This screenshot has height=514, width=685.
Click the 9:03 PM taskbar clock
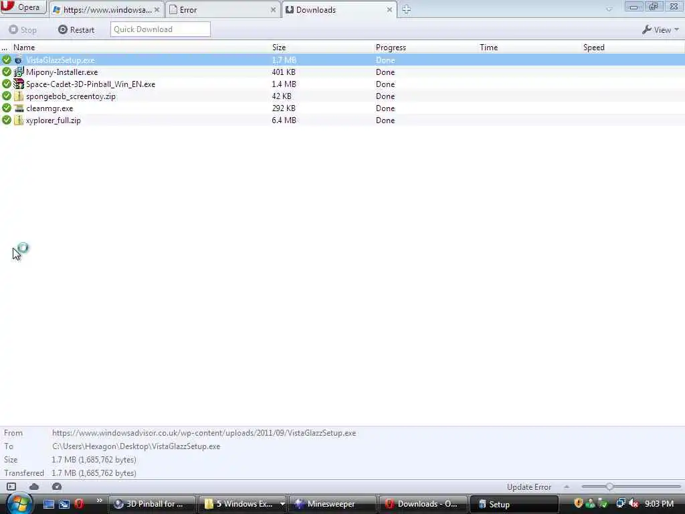point(659,504)
